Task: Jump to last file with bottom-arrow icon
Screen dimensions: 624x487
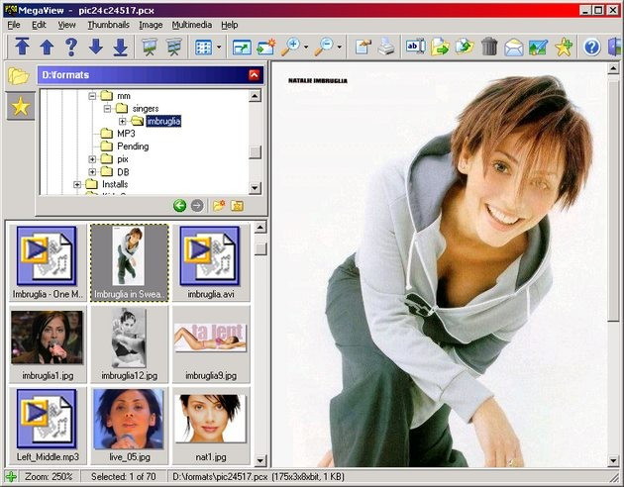Action: (120, 47)
